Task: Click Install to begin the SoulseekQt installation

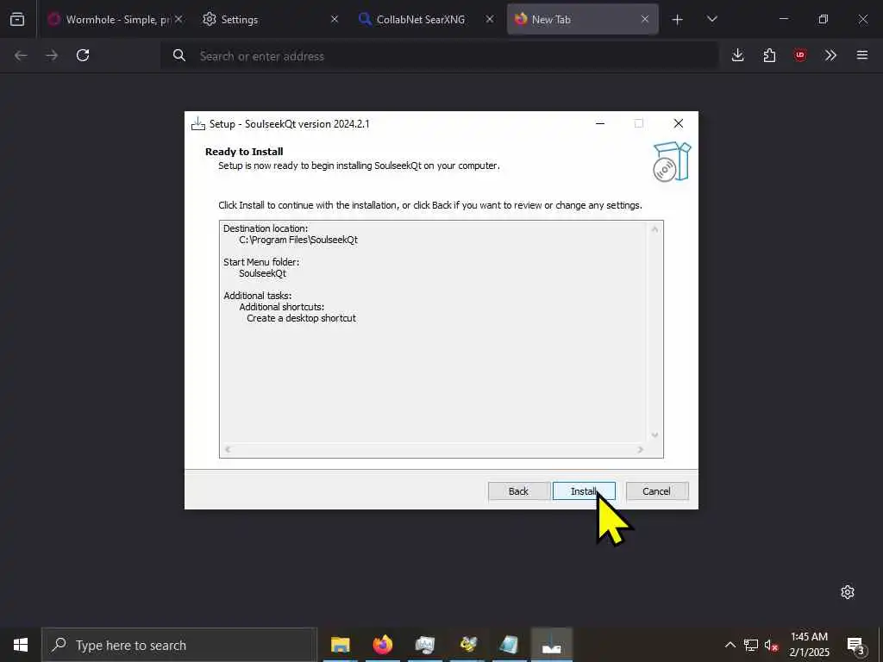Action: (584, 490)
